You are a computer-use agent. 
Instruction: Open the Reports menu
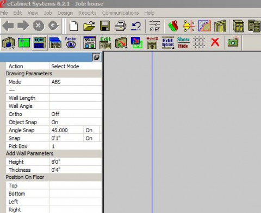[x=88, y=13]
